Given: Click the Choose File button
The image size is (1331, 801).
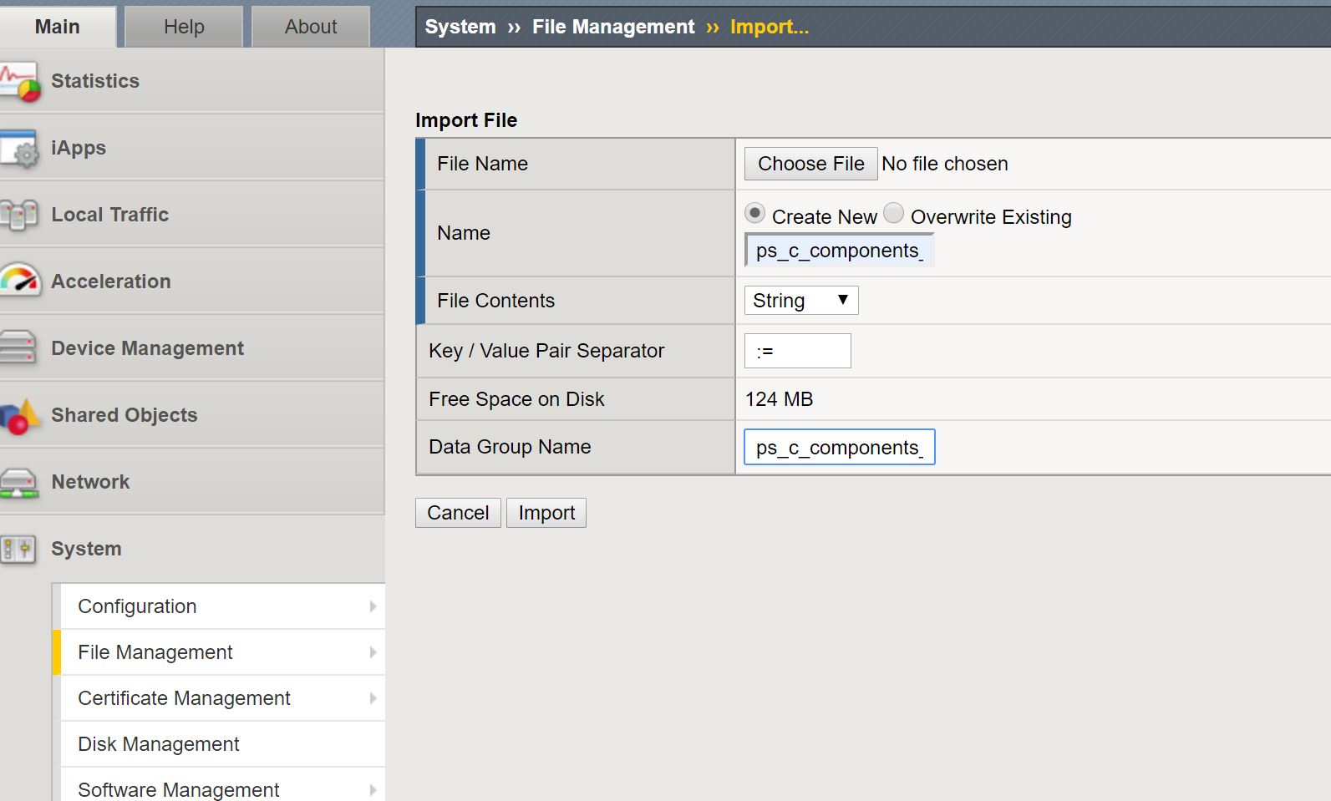Looking at the screenshot, I should [x=810, y=164].
